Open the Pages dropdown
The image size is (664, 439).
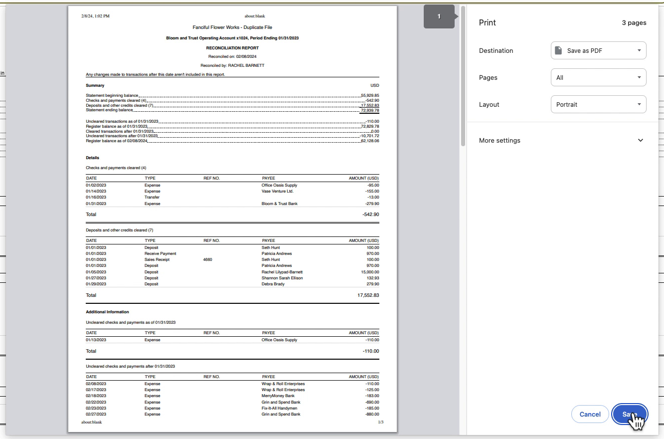point(598,77)
